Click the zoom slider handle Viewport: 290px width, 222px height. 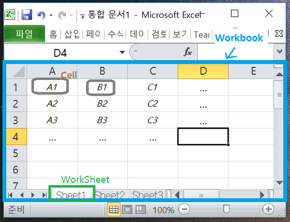click(x=226, y=209)
